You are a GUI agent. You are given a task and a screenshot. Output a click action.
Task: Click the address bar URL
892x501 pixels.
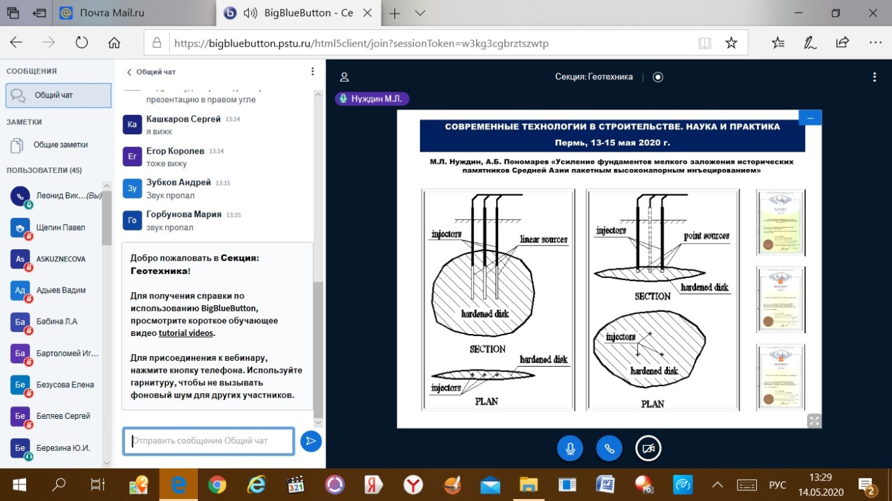(x=361, y=43)
